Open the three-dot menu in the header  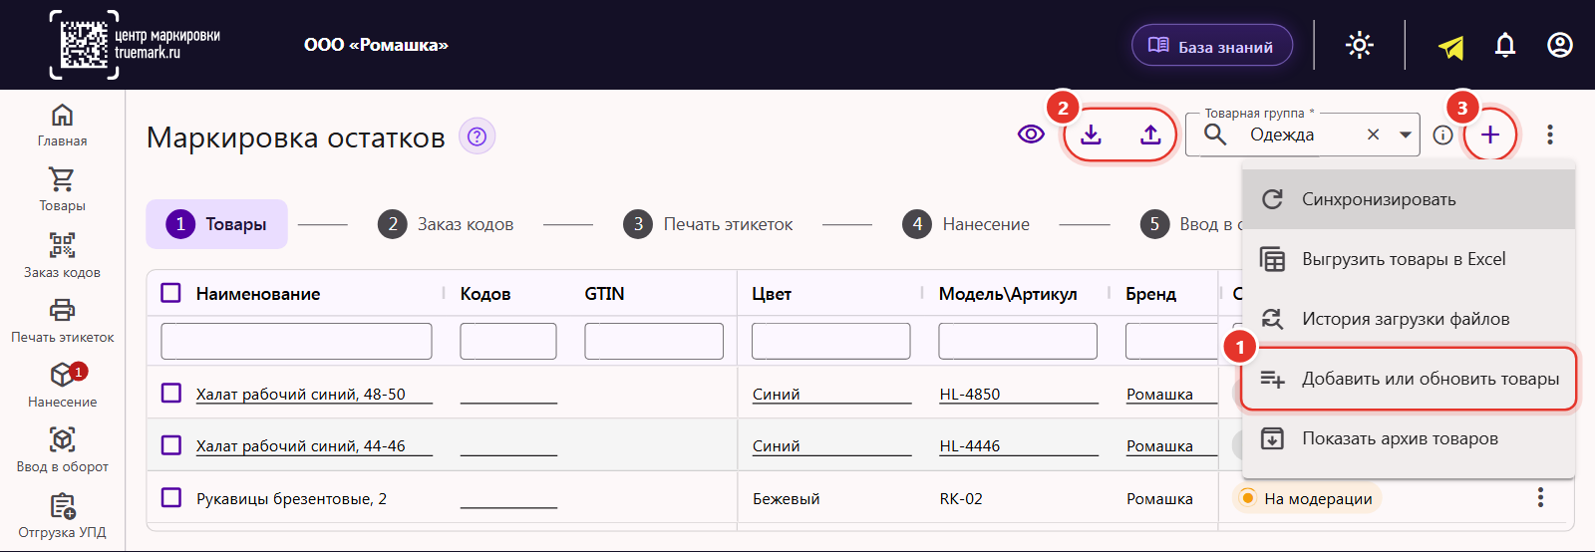(1550, 135)
